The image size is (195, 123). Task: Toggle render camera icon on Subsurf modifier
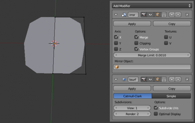144,79
